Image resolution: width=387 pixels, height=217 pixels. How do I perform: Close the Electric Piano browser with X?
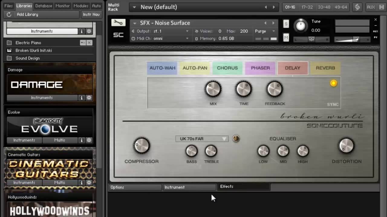(89, 43)
